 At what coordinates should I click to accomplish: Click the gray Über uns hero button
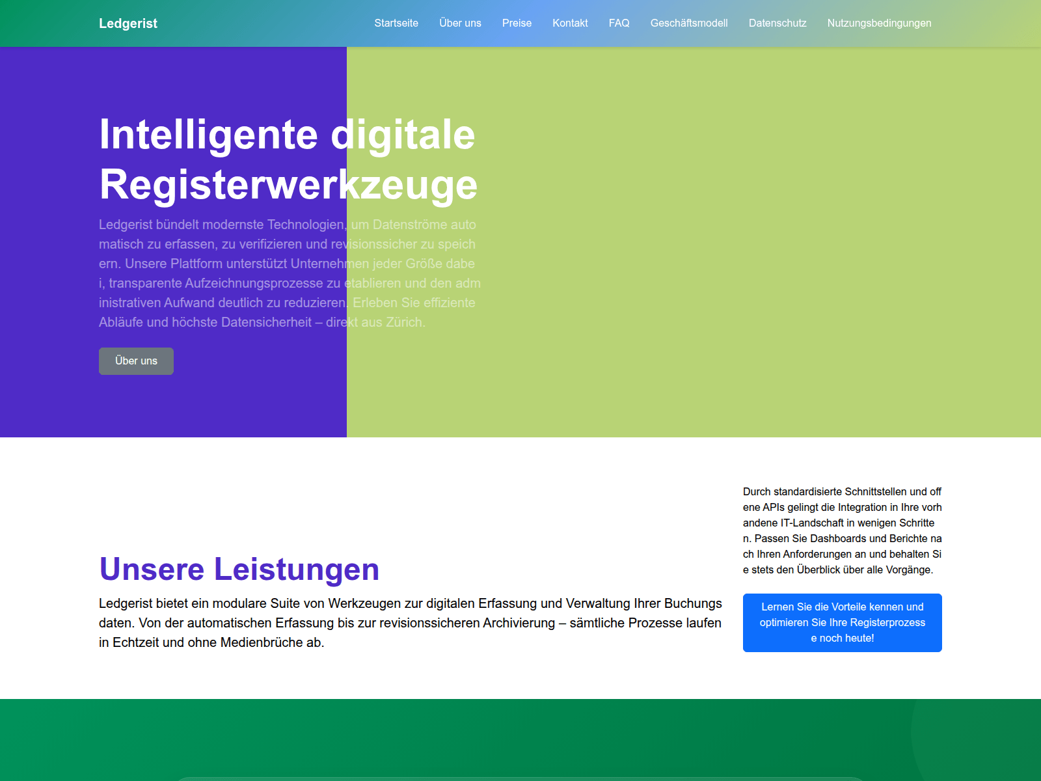click(136, 361)
